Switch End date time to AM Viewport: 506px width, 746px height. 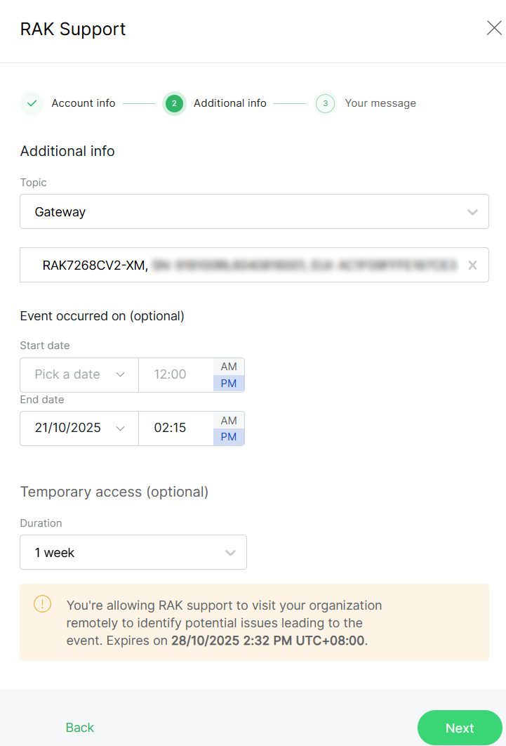229,420
